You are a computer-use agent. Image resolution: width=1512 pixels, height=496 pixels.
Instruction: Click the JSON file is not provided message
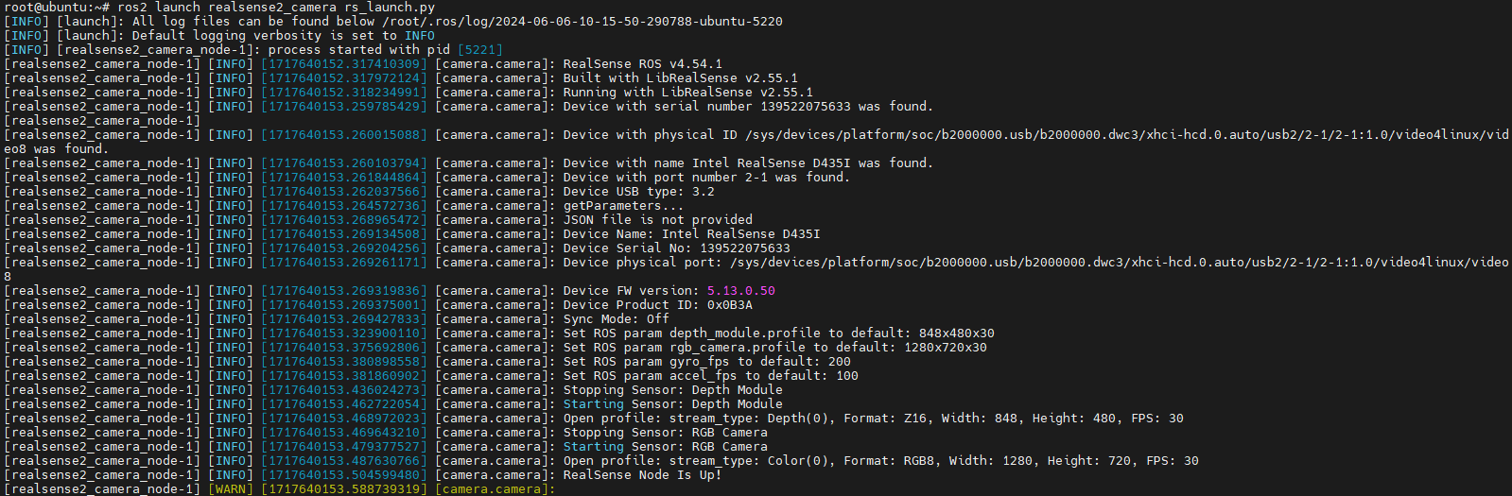657,219
